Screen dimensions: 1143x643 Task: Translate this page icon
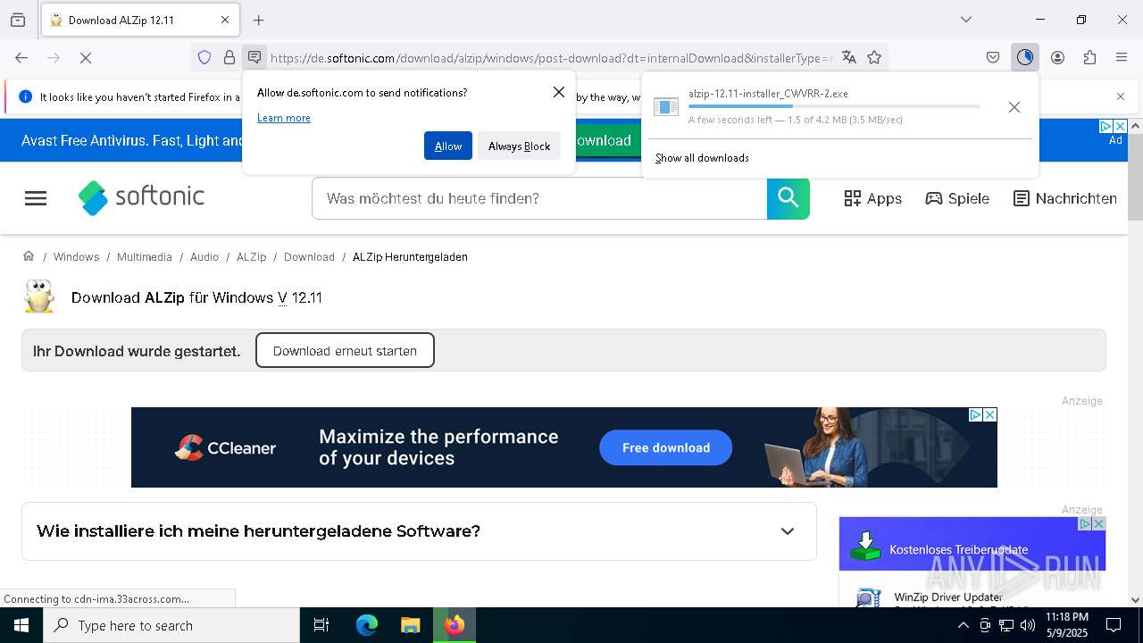point(849,58)
